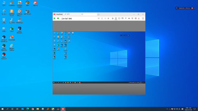
Task: Open the chat icon in AnyDesk toolbar
Action: pyautogui.click(x=122, y=19)
